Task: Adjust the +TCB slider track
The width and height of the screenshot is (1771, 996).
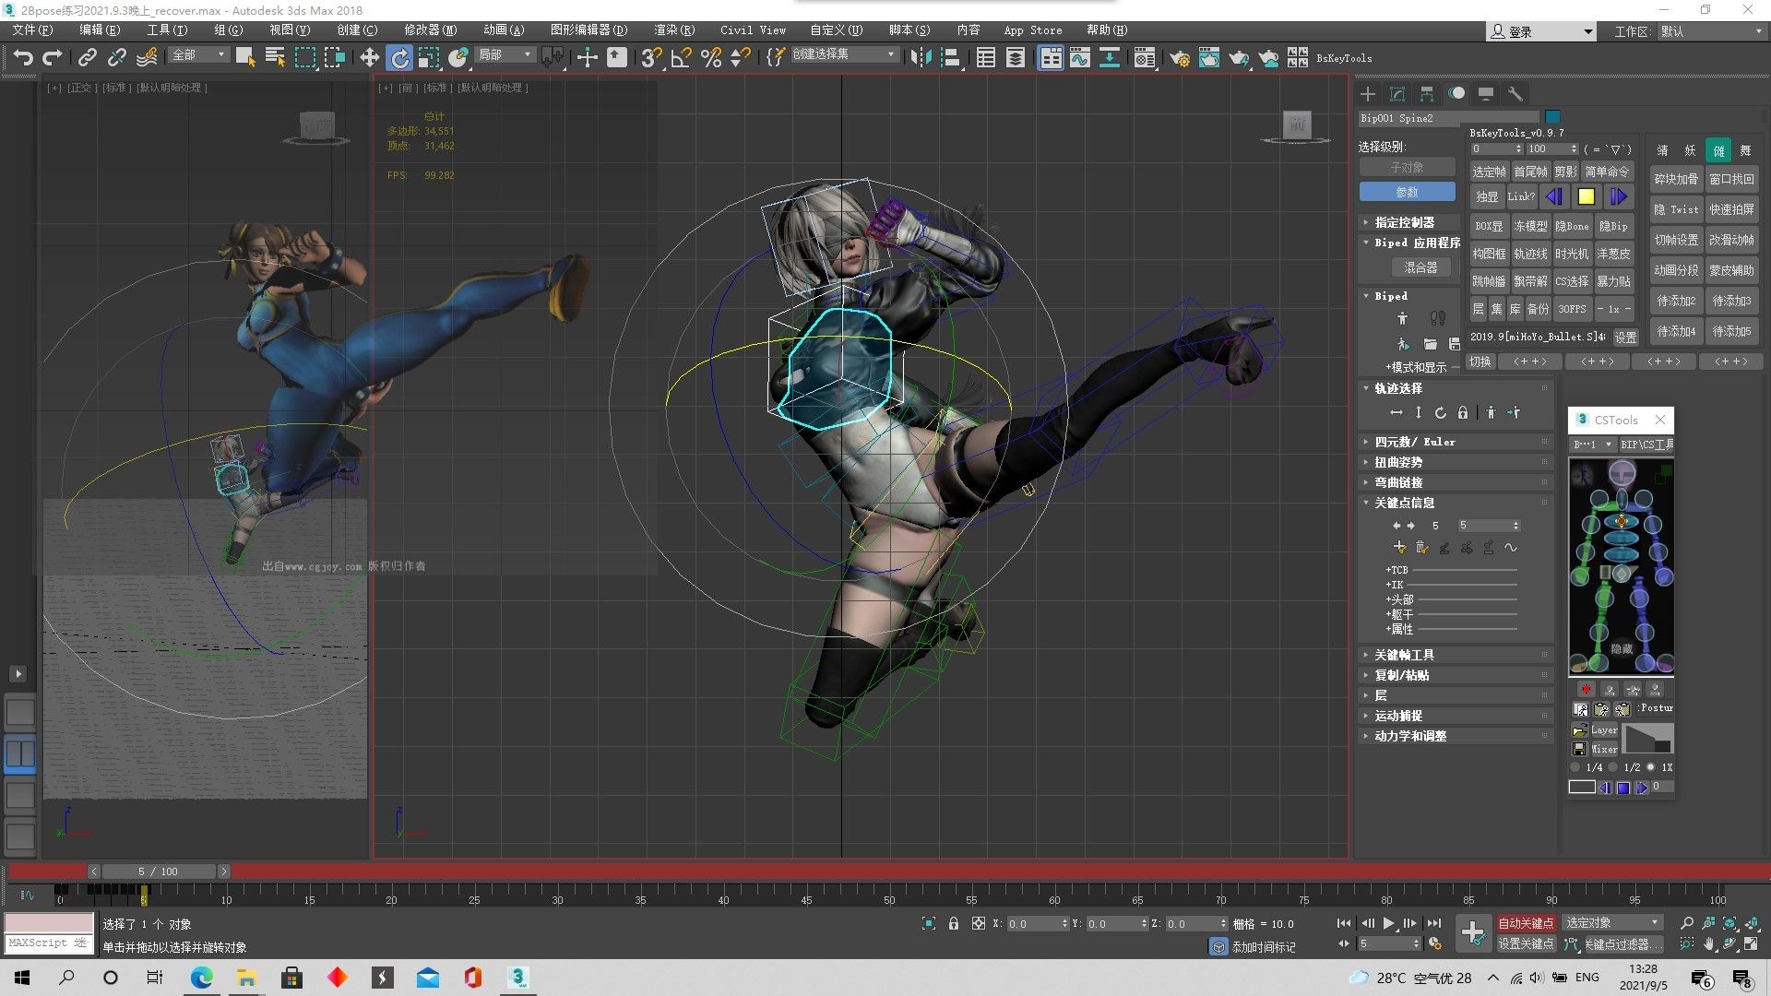Action: point(1465,571)
